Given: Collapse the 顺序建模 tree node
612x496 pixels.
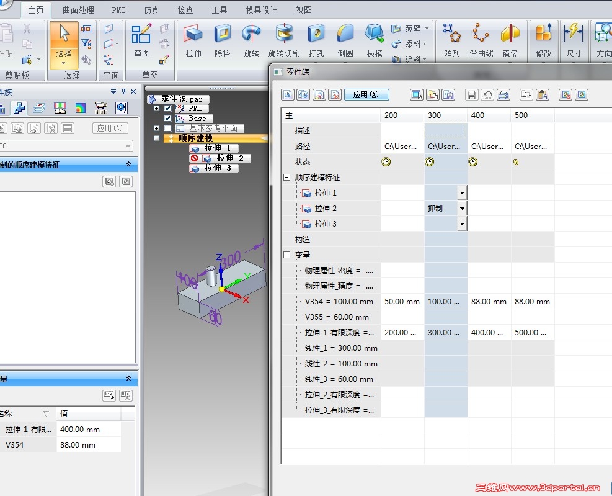Looking at the screenshot, I should pos(156,138).
